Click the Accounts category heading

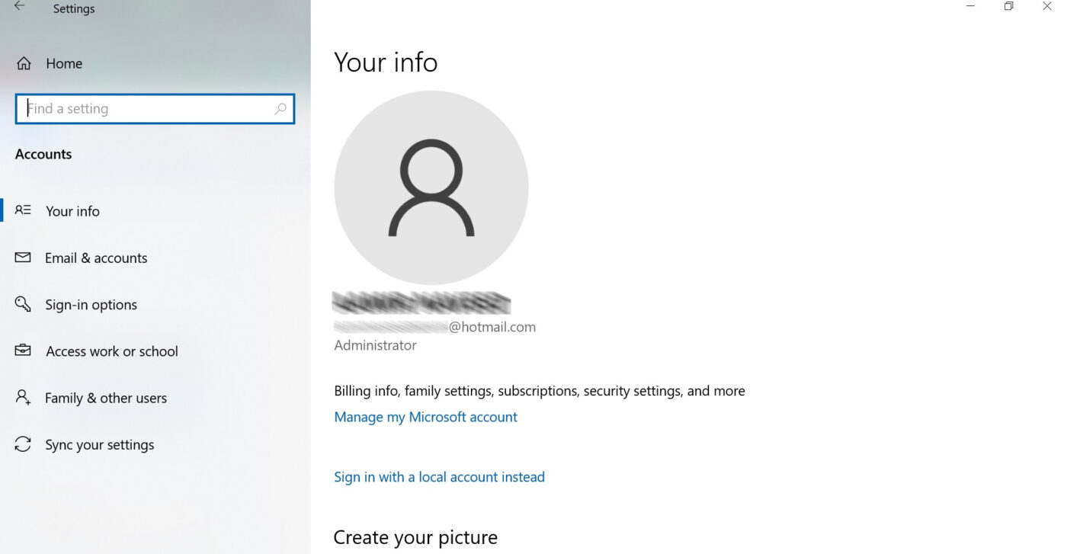(x=43, y=154)
